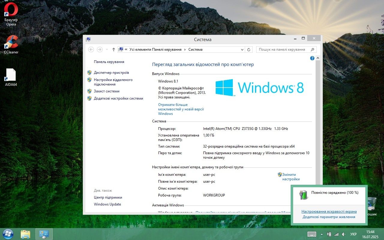Viewport: 384px width, 240px height.
Task: Click the double chevron in address bar
Action: [x=126, y=49]
